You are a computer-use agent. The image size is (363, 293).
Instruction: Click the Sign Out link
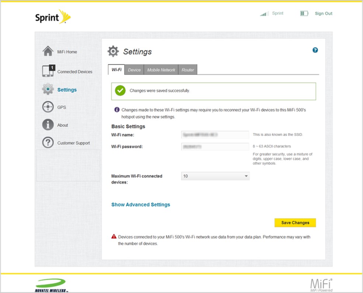(324, 13)
